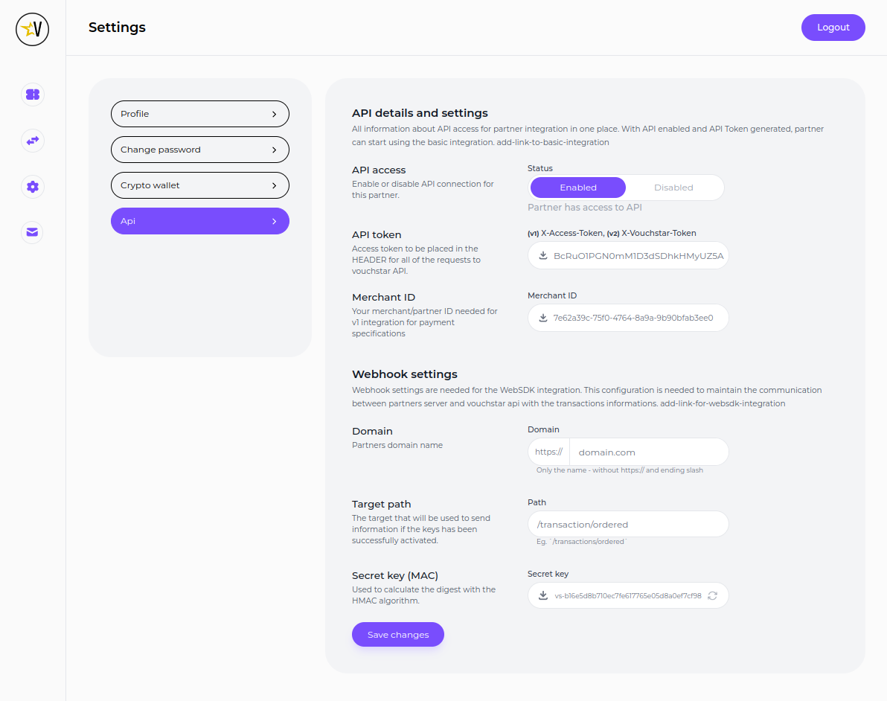This screenshot has height=701, width=887.
Task: Click the https:// domain prefix
Action: [x=548, y=452]
